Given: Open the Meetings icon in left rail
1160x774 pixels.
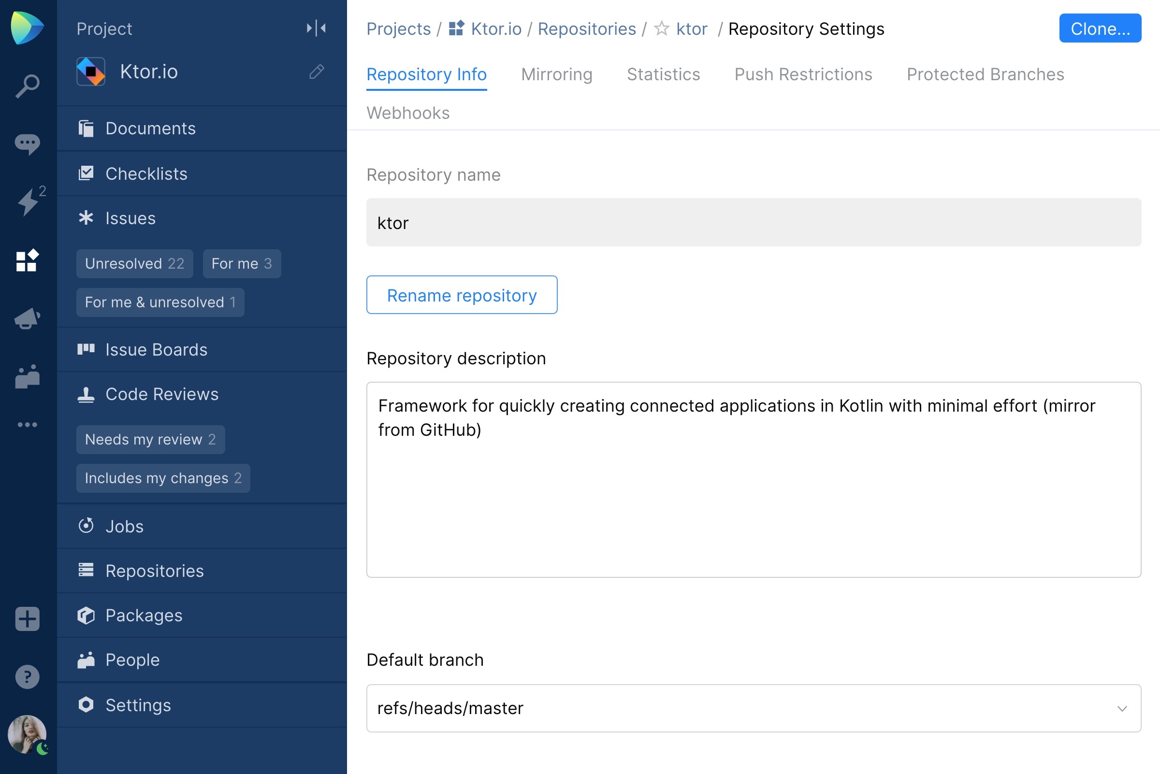Looking at the screenshot, I should (27, 378).
